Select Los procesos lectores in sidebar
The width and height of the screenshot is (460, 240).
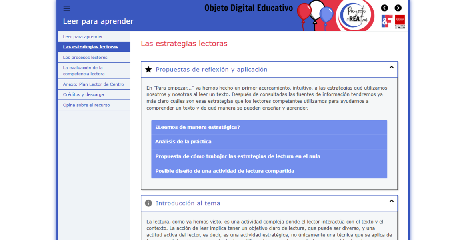85,58
